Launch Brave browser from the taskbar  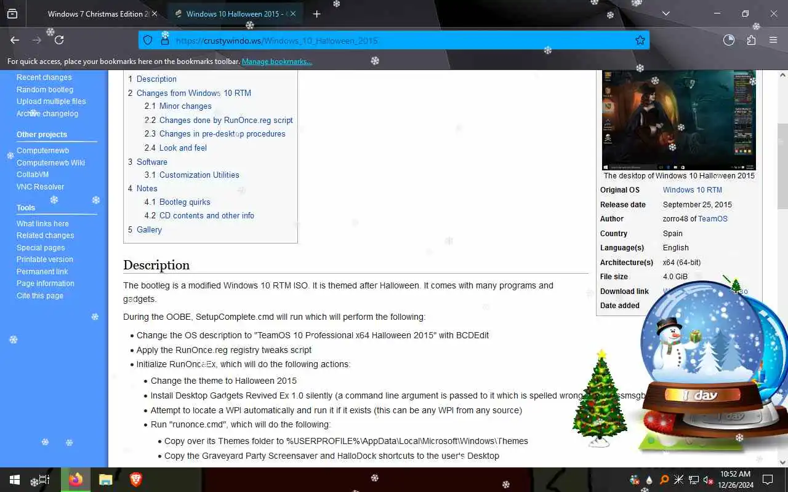pyautogui.click(x=136, y=480)
